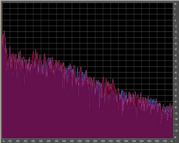
Task: Click the 6 dB amplitude scale label
Action: coord(175,9)
